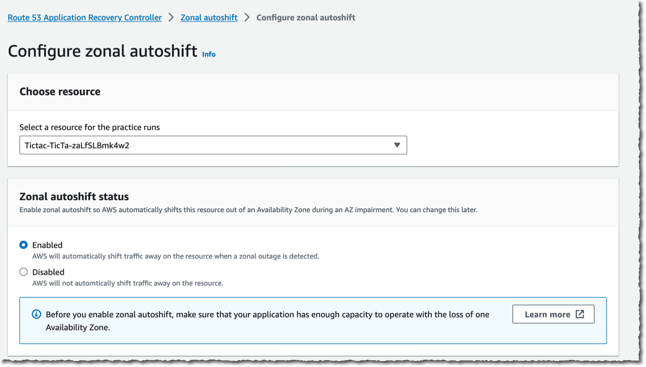
Task: Go back to Route 53 Application Recovery Controller
Action: point(84,17)
